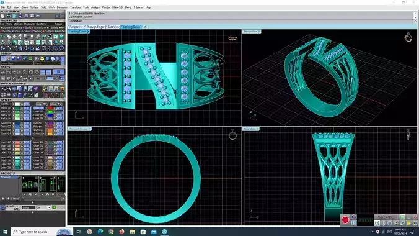419x236 pixels.
Task: Open the Side View viewport title dropdown arrow
Action: 258,129
